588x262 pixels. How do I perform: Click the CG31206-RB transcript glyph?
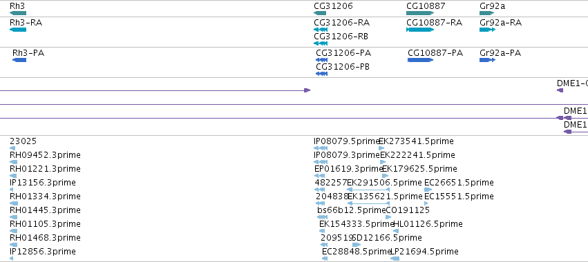click(x=321, y=43)
